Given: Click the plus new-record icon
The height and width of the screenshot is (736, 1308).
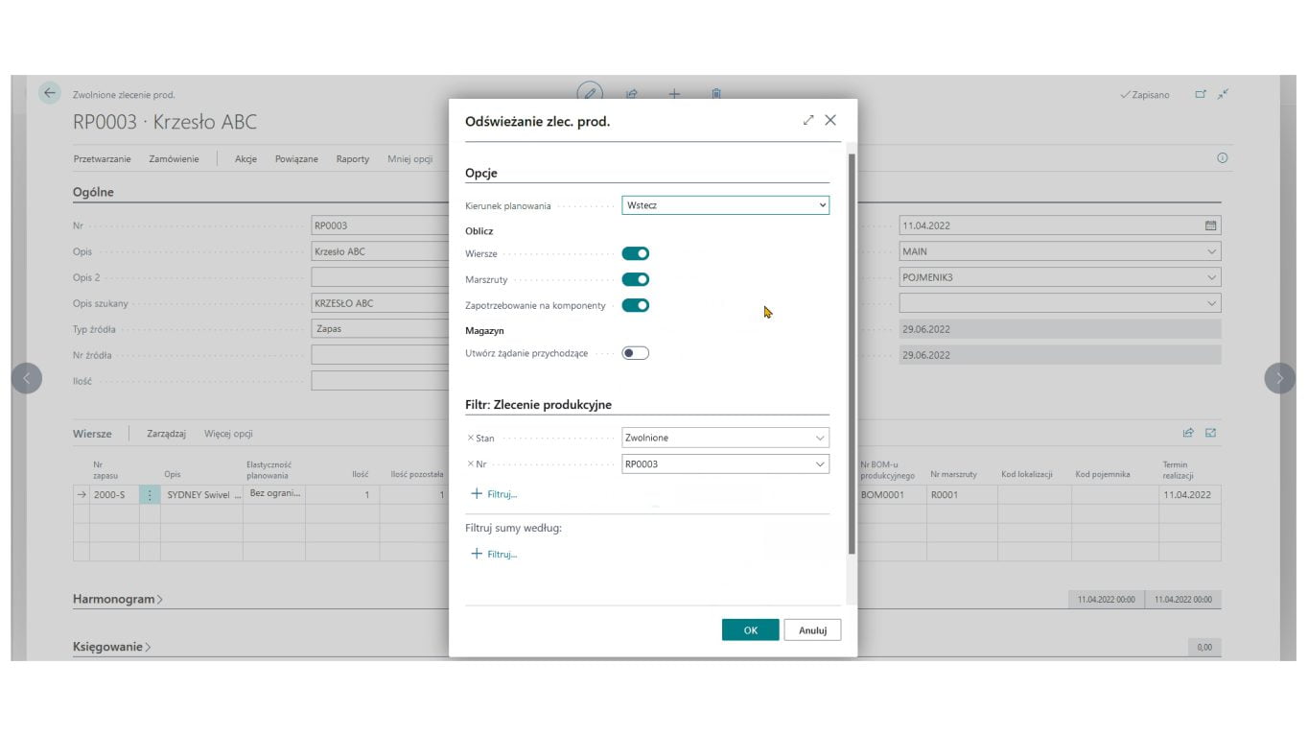Looking at the screenshot, I should (x=674, y=94).
